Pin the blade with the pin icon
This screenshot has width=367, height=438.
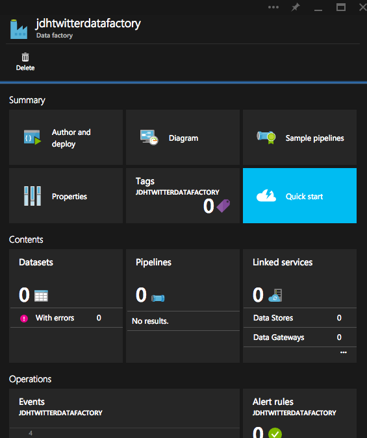tap(296, 7)
